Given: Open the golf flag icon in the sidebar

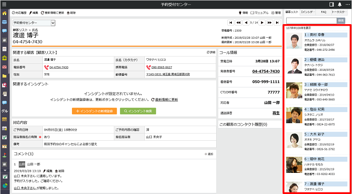Looking at the screenshot, I should click(x=4, y=155).
